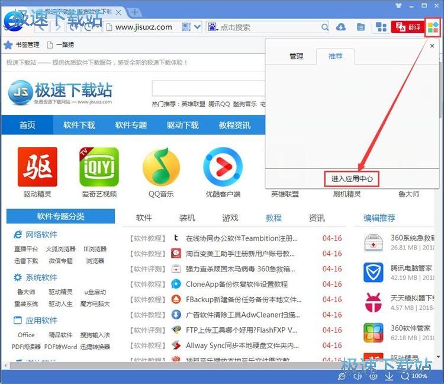
Task: Click the site search box on page
Action: (x=208, y=88)
